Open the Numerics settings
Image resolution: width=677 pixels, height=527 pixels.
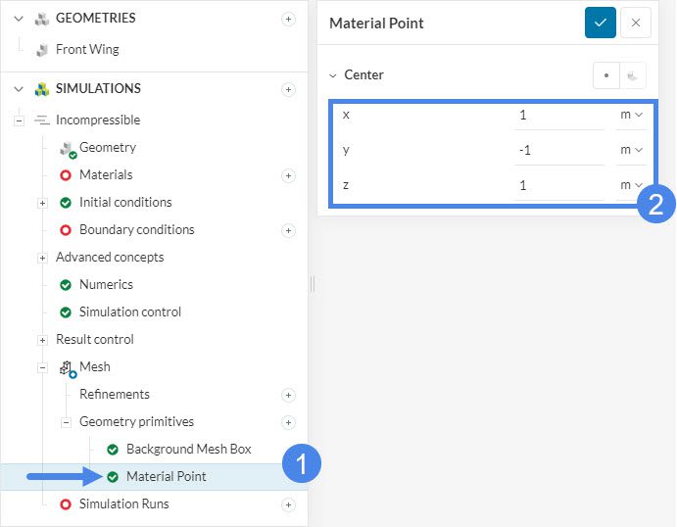click(106, 285)
